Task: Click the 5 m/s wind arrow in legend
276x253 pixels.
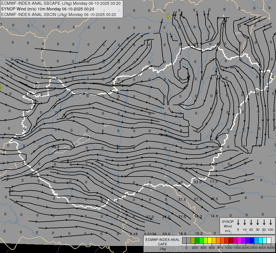Action: 238,222
